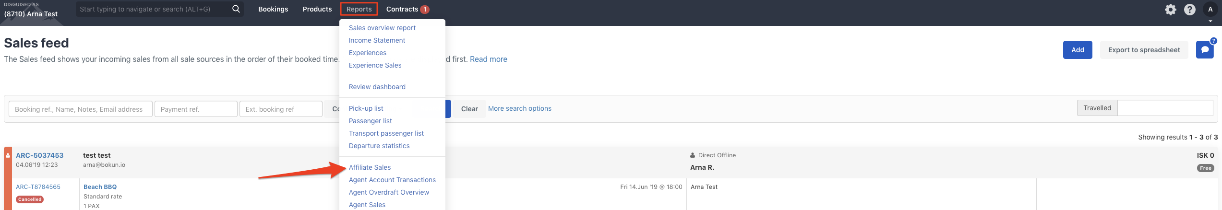Click Standard rate text
The width and height of the screenshot is (1222, 210).
click(x=103, y=197)
